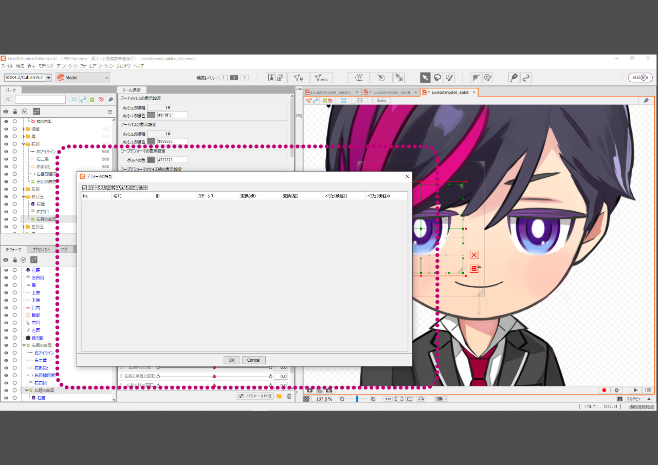658x465 pixels.
Task: Switch to the プロジェクト tab
Action: point(41,249)
